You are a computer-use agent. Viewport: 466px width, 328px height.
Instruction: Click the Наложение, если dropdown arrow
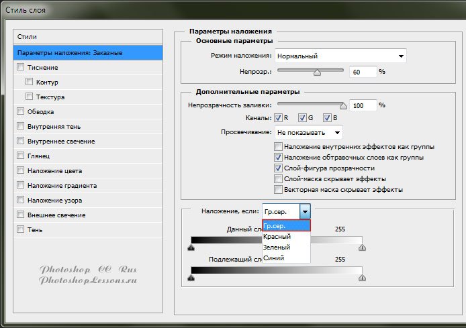click(x=305, y=211)
